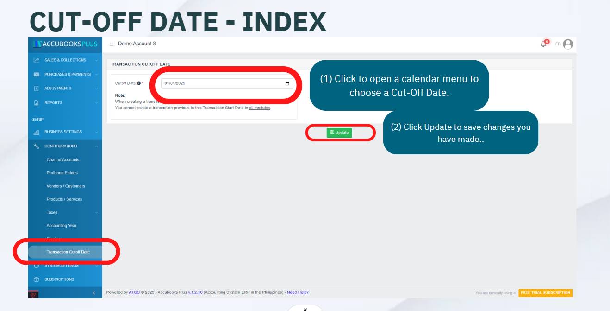Open the calendar picker icon in date field
The width and height of the screenshot is (610, 311).
pyautogui.click(x=287, y=83)
